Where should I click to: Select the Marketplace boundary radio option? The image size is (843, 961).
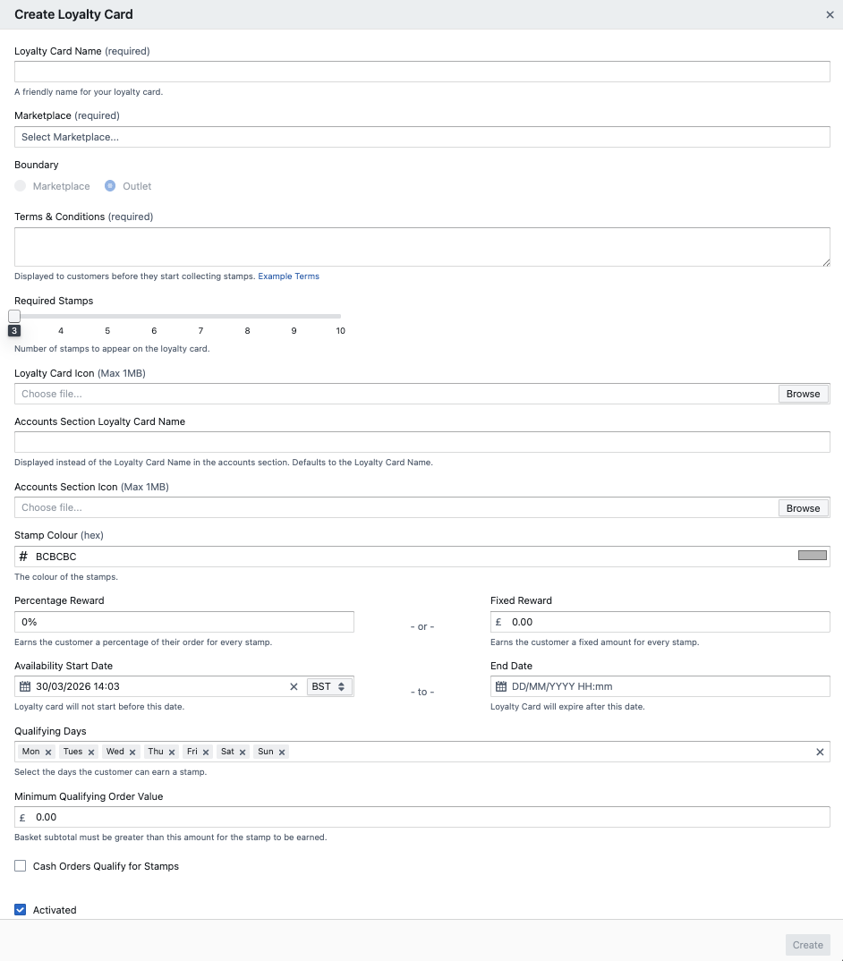click(x=21, y=186)
